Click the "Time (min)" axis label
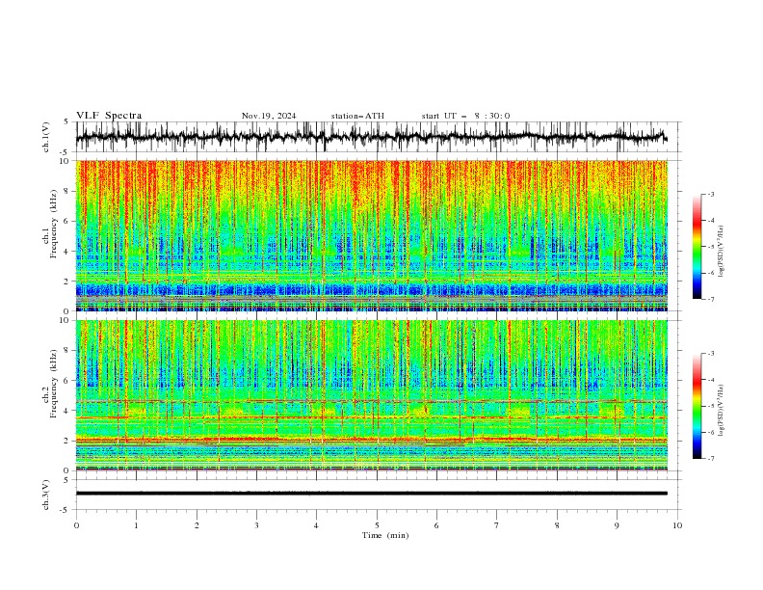The image size is (763, 590). 385,535
